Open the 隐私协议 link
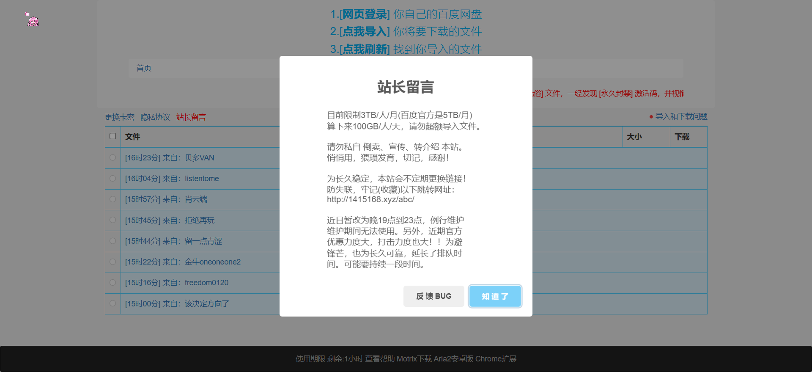This screenshot has height=372, width=812. click(x=155, y=117)
